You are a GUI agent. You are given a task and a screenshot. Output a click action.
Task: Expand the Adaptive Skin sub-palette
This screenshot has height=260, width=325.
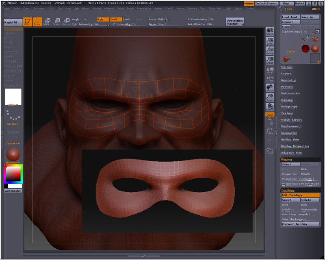[291, 153]
